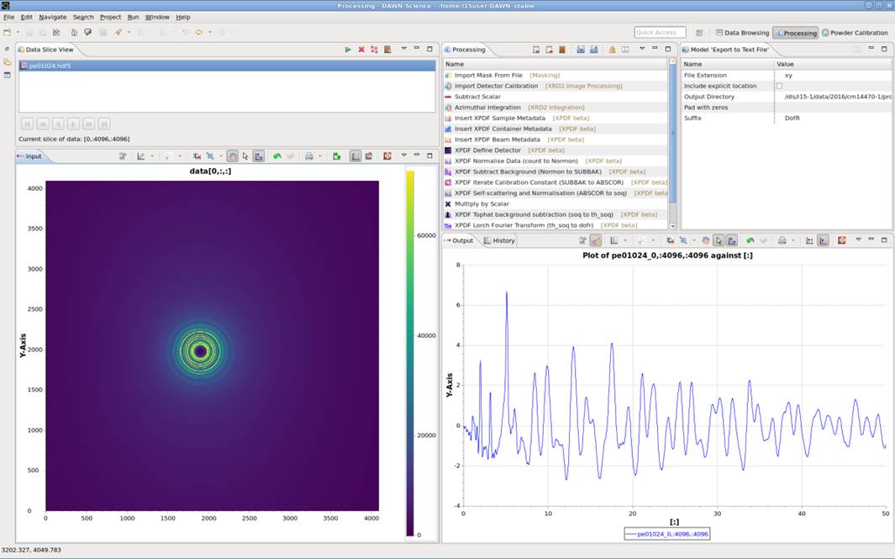Click the rescale icon in Input plot toolbar
This screenshot has height=559, width=895.
pos(197,156)
